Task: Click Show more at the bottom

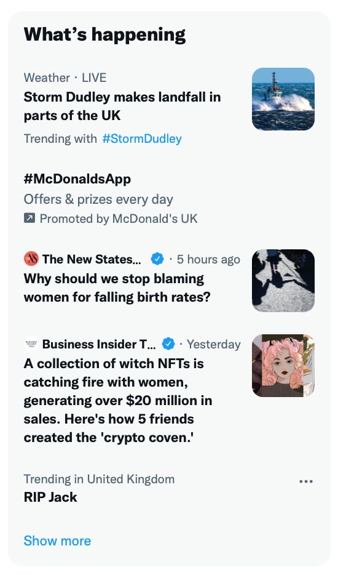Action: pyautogui.click(x=57, y=541)
